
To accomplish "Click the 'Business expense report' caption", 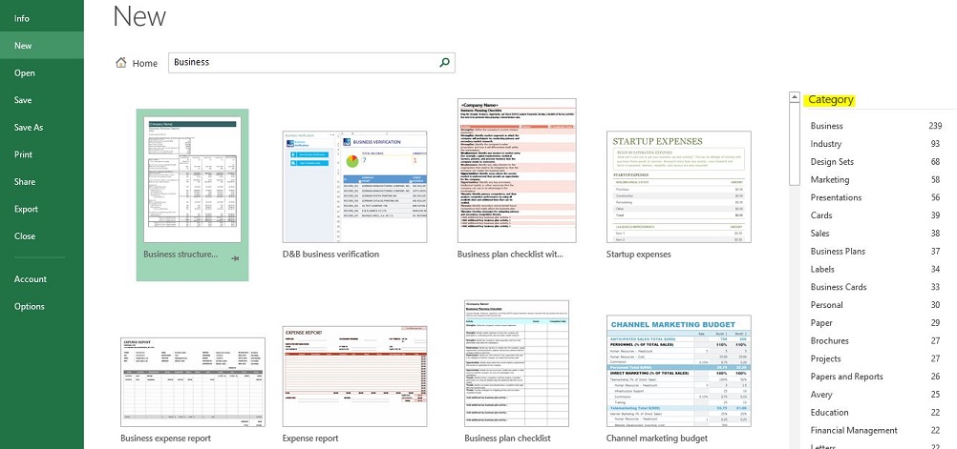I will 166,438.
